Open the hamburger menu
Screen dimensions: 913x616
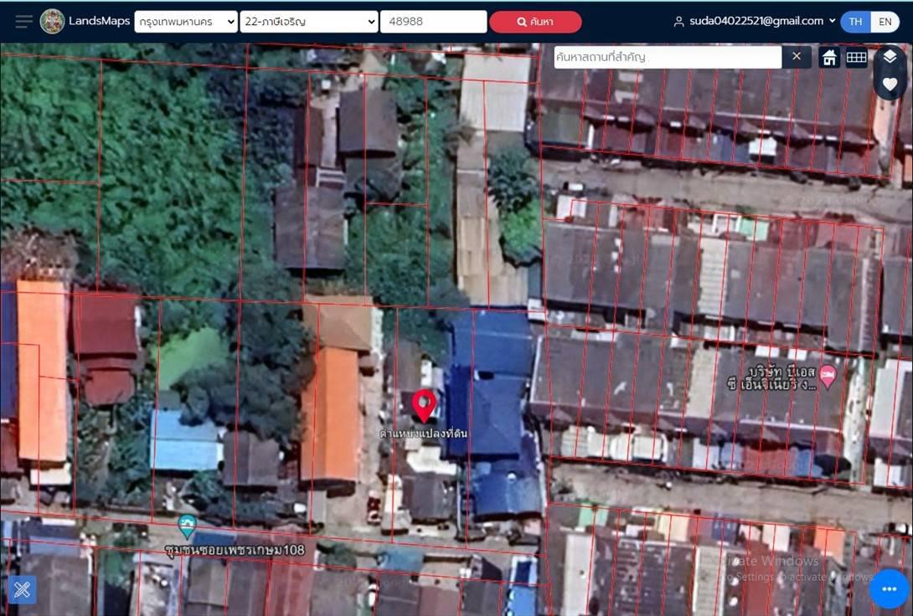pos(24,22)
